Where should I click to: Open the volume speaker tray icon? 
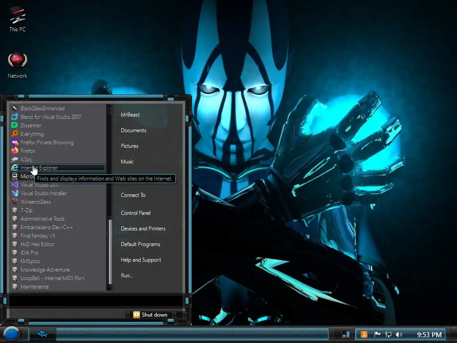[x=399, y=335]
